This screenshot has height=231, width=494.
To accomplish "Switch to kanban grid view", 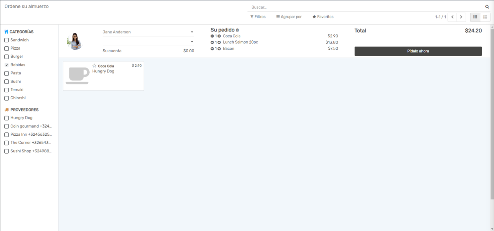I will [475, 17].
